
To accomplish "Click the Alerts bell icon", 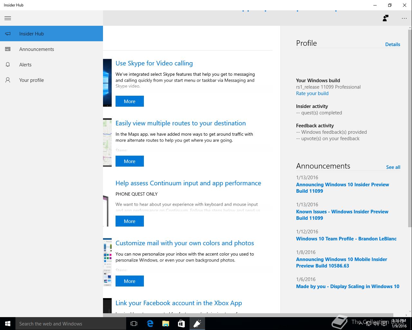I will 8,64.
